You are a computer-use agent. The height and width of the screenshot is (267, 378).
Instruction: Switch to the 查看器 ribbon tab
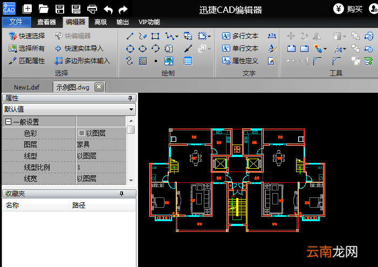[x=46, y=22]
